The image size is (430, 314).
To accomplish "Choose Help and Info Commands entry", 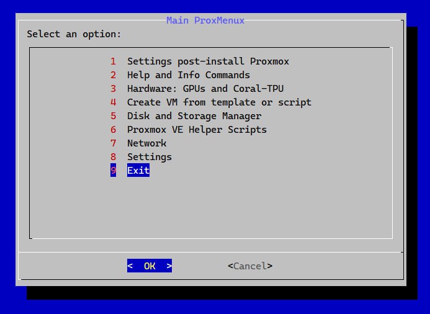I will click(180, 75).
